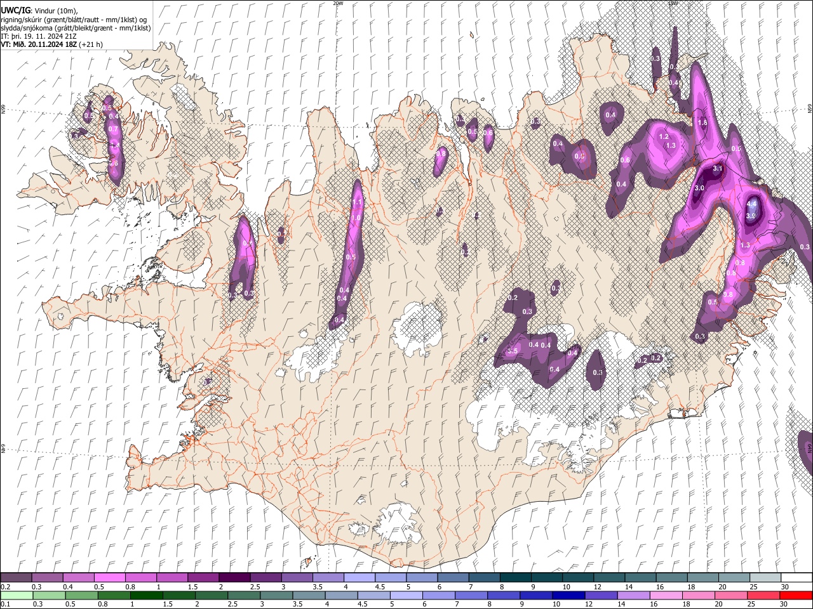
Task: Click the light periwinkle 4–4.5 snow scale swatch
Action: [x=359, y=578]
